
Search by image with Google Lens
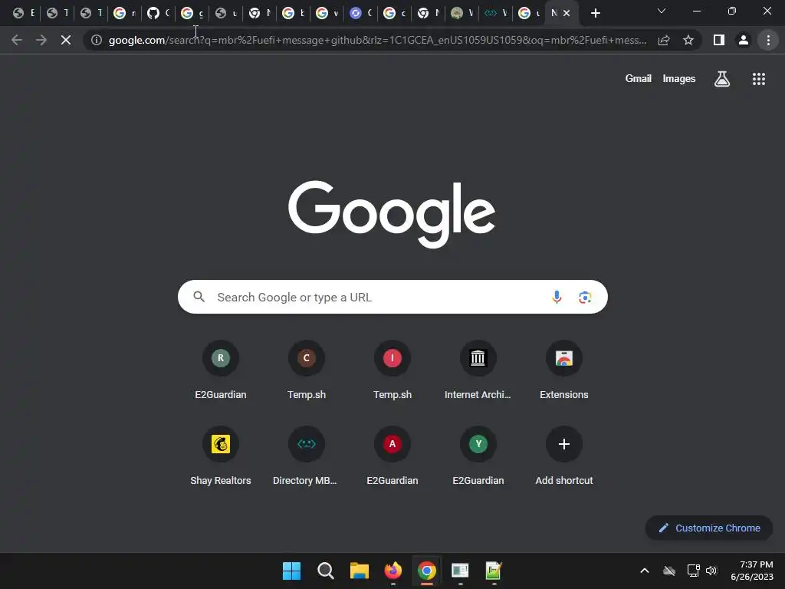click(x=585, y=297)
